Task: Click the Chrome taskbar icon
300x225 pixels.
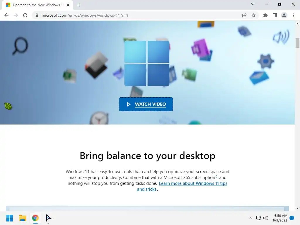Action: (x=35, y=218)
